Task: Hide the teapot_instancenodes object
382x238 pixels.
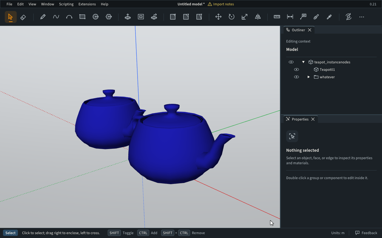Action: click(x=291, y=62)
